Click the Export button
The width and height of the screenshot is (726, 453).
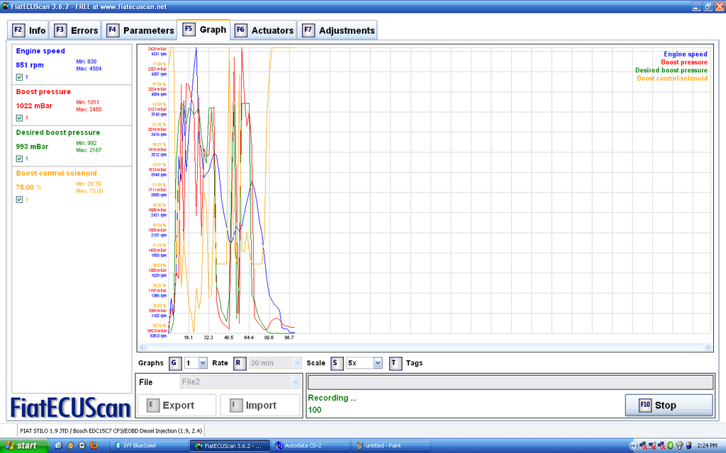point(177,406)
